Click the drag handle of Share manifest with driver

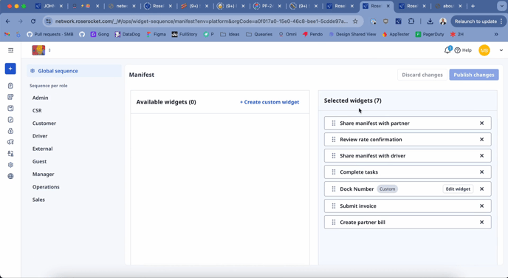[x=334, y=156]
